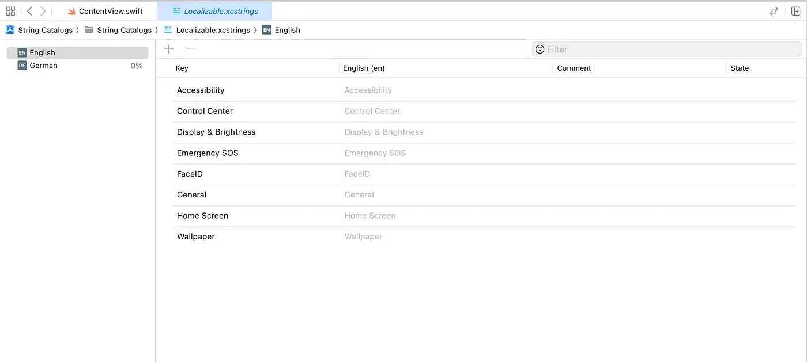Select German language in sidebar
Image resolution: width=807 pixels, height=362 pixels.
point(44,66)
